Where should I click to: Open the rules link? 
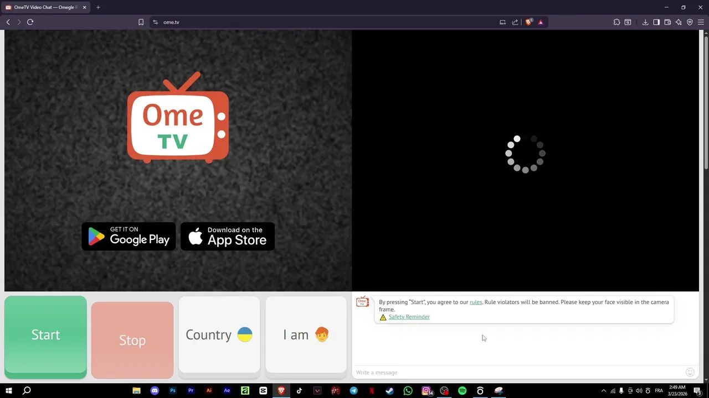tap(476, 302)
